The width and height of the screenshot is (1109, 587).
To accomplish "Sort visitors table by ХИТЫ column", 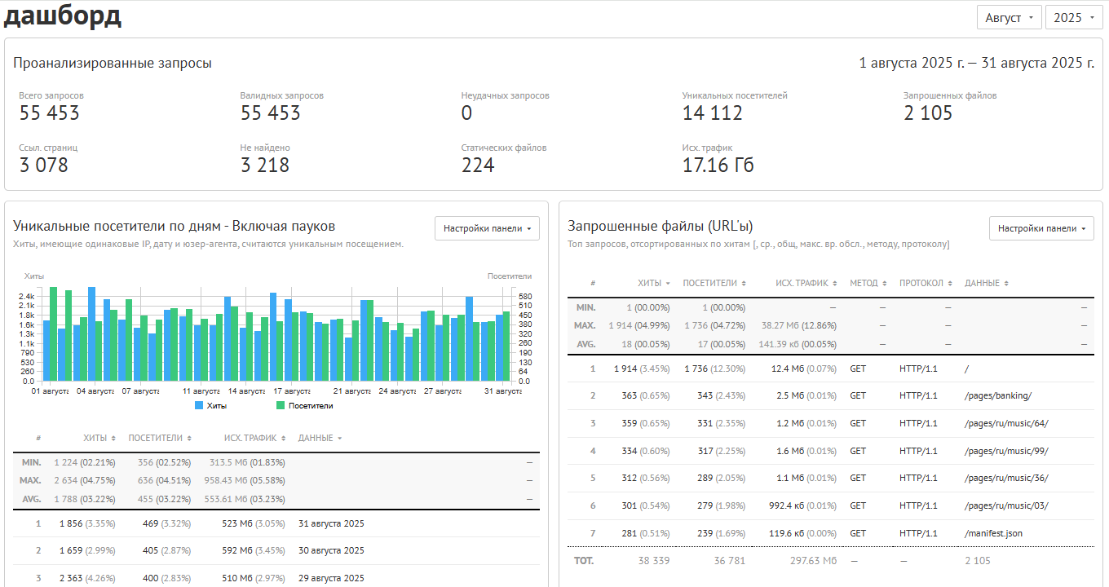I will (99, 438).
